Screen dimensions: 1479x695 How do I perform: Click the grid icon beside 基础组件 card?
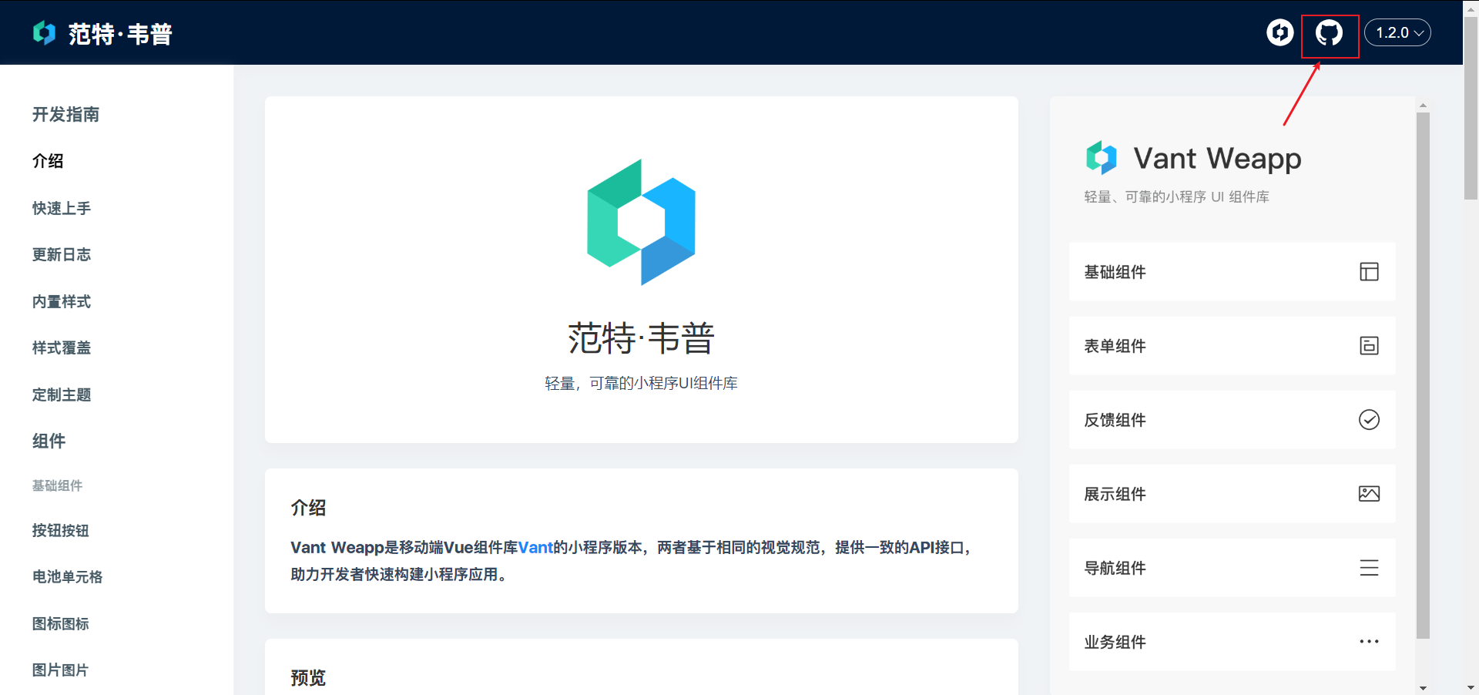coord(1369,271)
